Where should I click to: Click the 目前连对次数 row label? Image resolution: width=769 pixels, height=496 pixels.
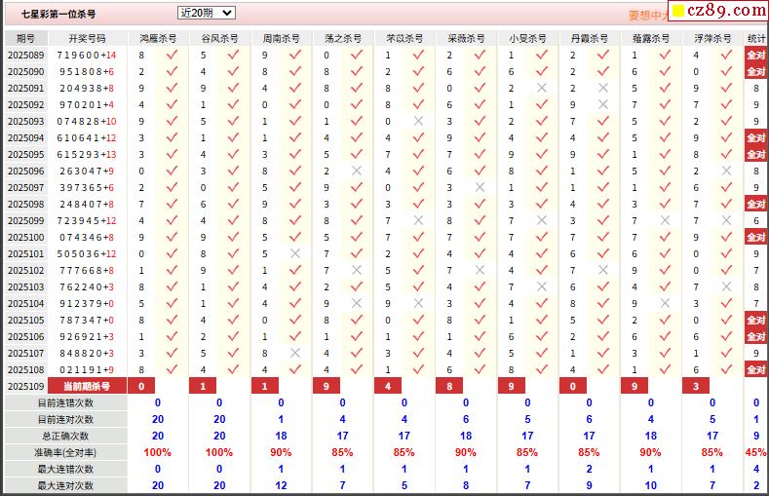(65, 420)
